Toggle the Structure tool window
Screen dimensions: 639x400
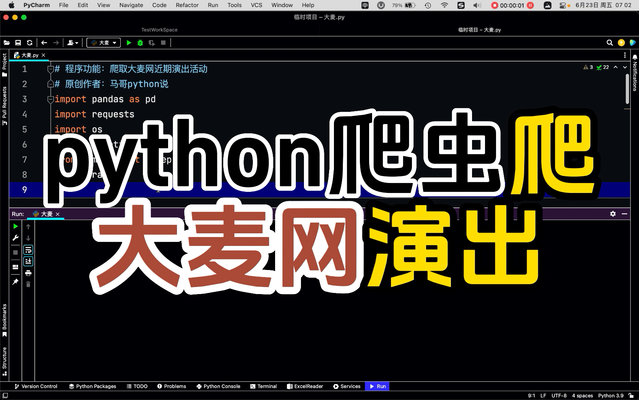[4, 361]
